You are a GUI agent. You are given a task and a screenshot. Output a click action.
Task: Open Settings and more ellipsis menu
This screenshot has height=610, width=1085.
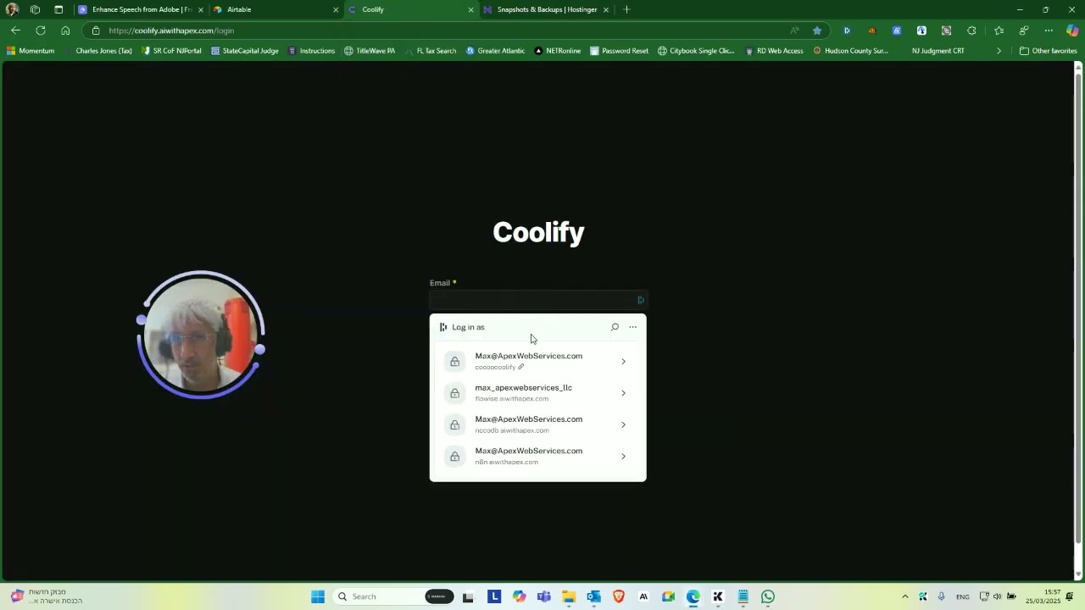click(x=1049, y=30)
